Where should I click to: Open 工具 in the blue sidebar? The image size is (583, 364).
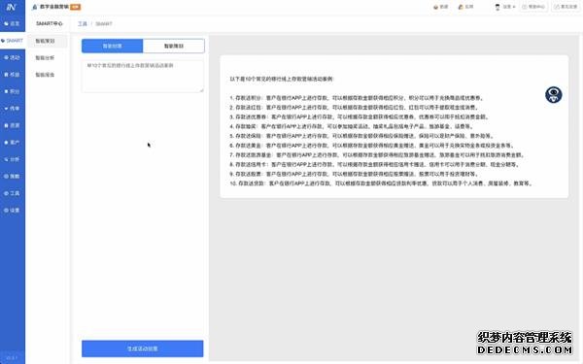tap(13, 193)
